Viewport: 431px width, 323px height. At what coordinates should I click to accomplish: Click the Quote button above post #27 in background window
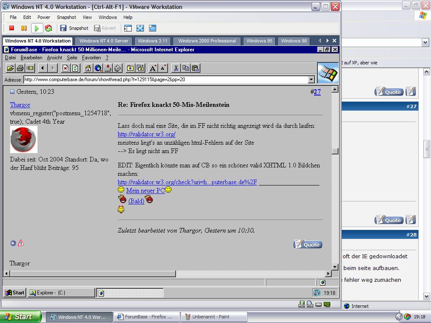[389, 92]
